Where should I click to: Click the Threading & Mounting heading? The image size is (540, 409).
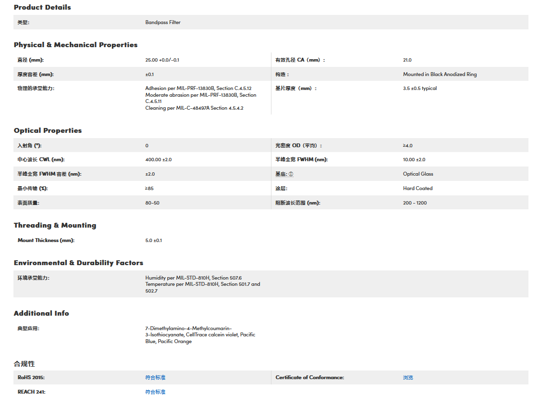[x=55, y=225]
